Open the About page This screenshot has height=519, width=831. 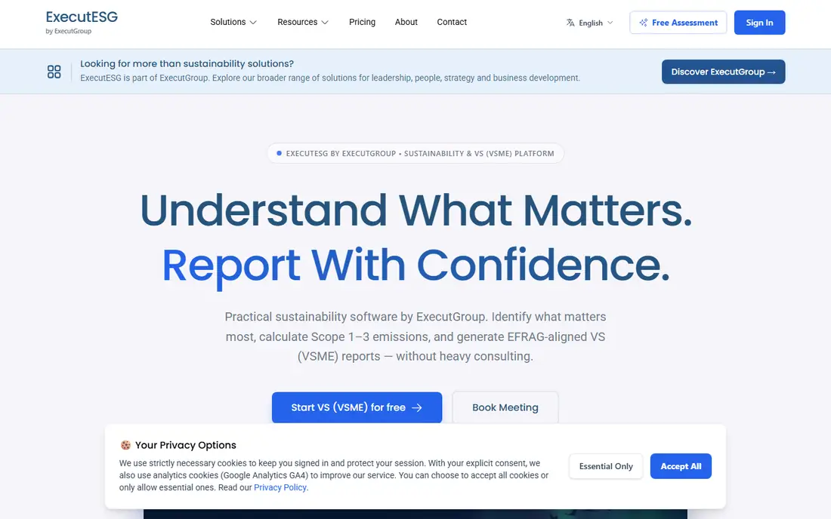(406, 22)
